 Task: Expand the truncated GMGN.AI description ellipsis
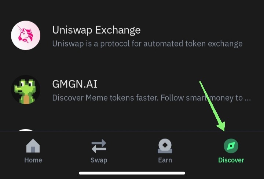pyautogui.click(x=247, y=100)
